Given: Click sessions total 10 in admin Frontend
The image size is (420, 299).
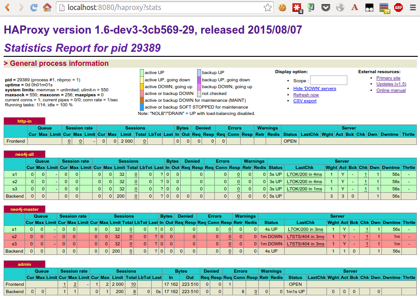Looking at the screenshot, I should tap(133, 284).
